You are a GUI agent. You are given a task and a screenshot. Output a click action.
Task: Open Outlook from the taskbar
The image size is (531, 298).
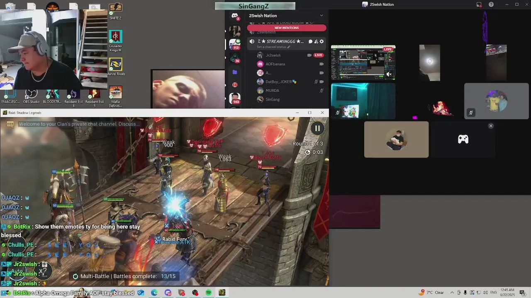tap(141, 293)
